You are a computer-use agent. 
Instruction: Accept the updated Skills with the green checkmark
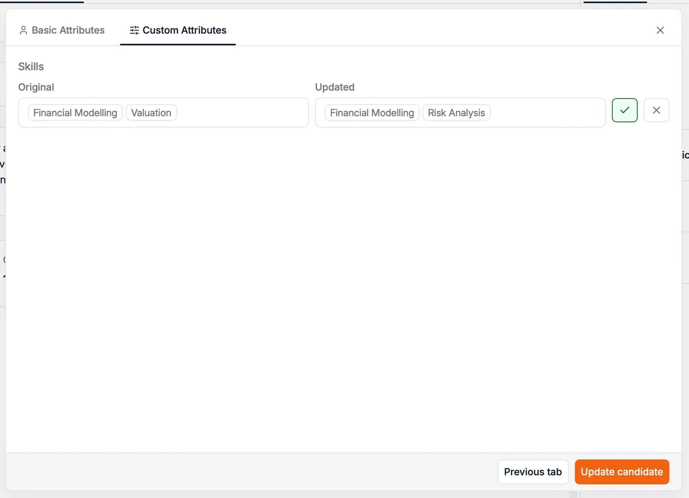pos(624,110)
